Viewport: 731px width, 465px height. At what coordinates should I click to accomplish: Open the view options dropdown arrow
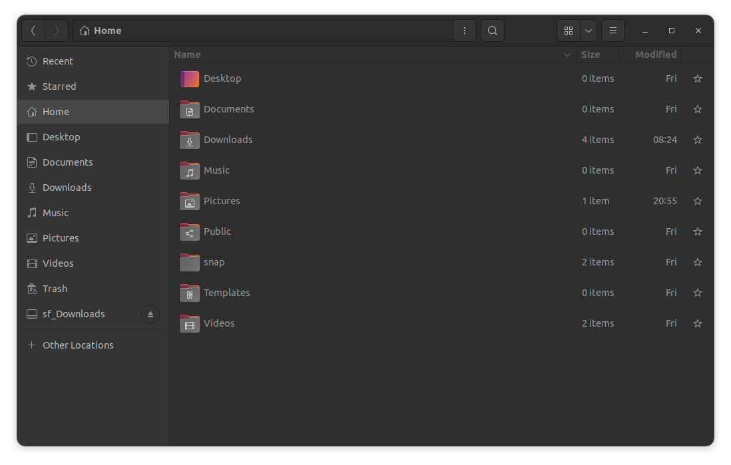click(x=588, y=30)
